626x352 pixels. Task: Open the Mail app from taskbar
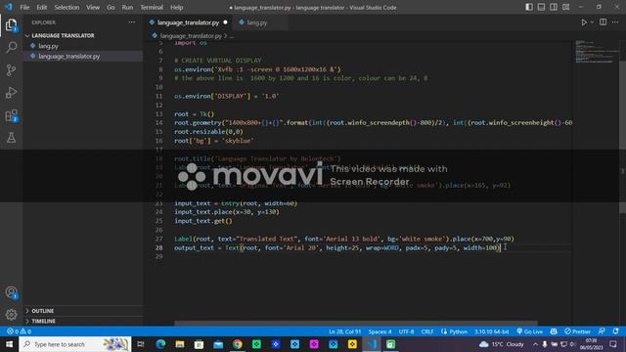click(x=218, y=344)
